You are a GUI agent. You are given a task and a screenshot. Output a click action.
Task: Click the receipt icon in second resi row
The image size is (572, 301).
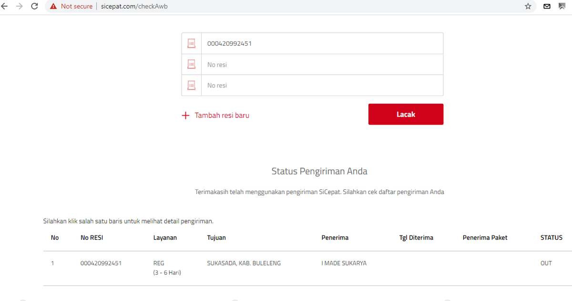(x=191, y=64)
